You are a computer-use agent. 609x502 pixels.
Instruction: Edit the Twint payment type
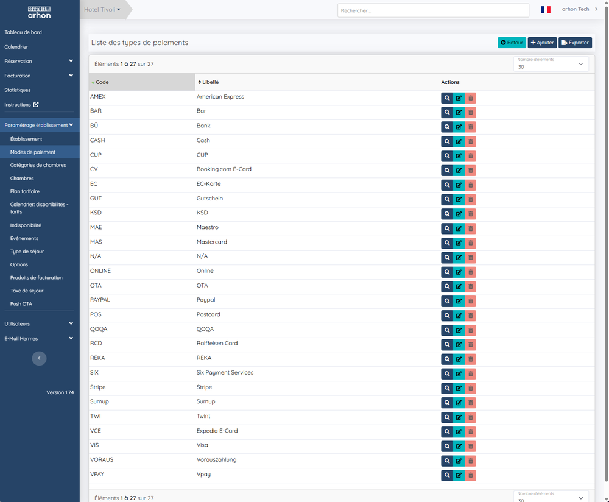click(x=459, y=417)
